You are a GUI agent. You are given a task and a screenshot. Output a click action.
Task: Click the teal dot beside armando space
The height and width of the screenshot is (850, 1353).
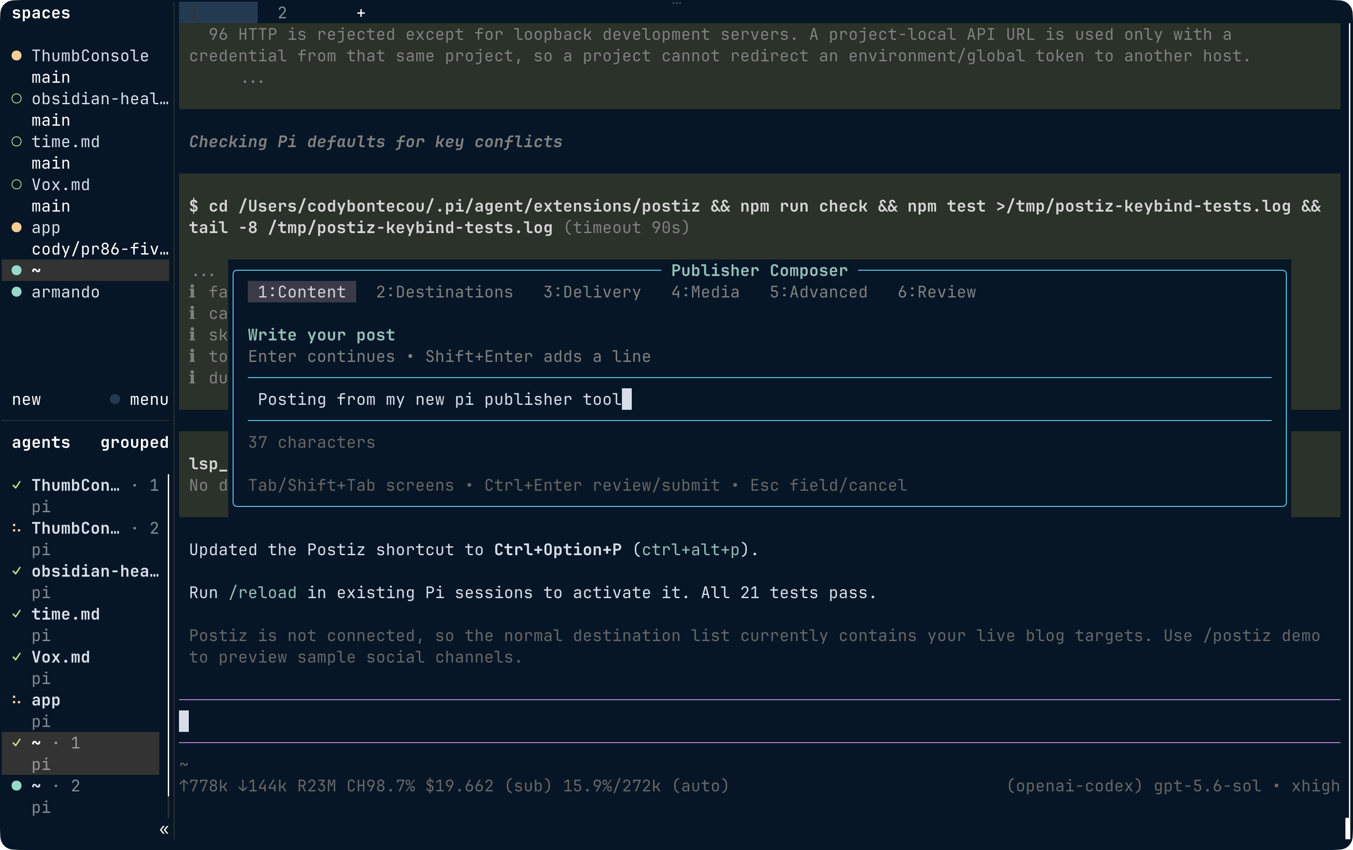coord(17,292)
